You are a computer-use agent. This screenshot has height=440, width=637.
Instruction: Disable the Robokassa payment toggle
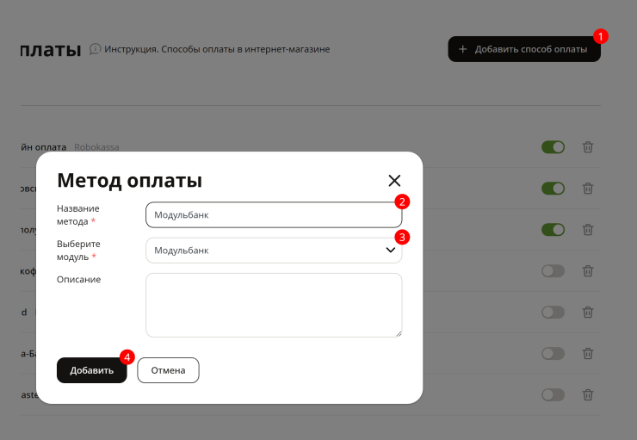point(553,147)
